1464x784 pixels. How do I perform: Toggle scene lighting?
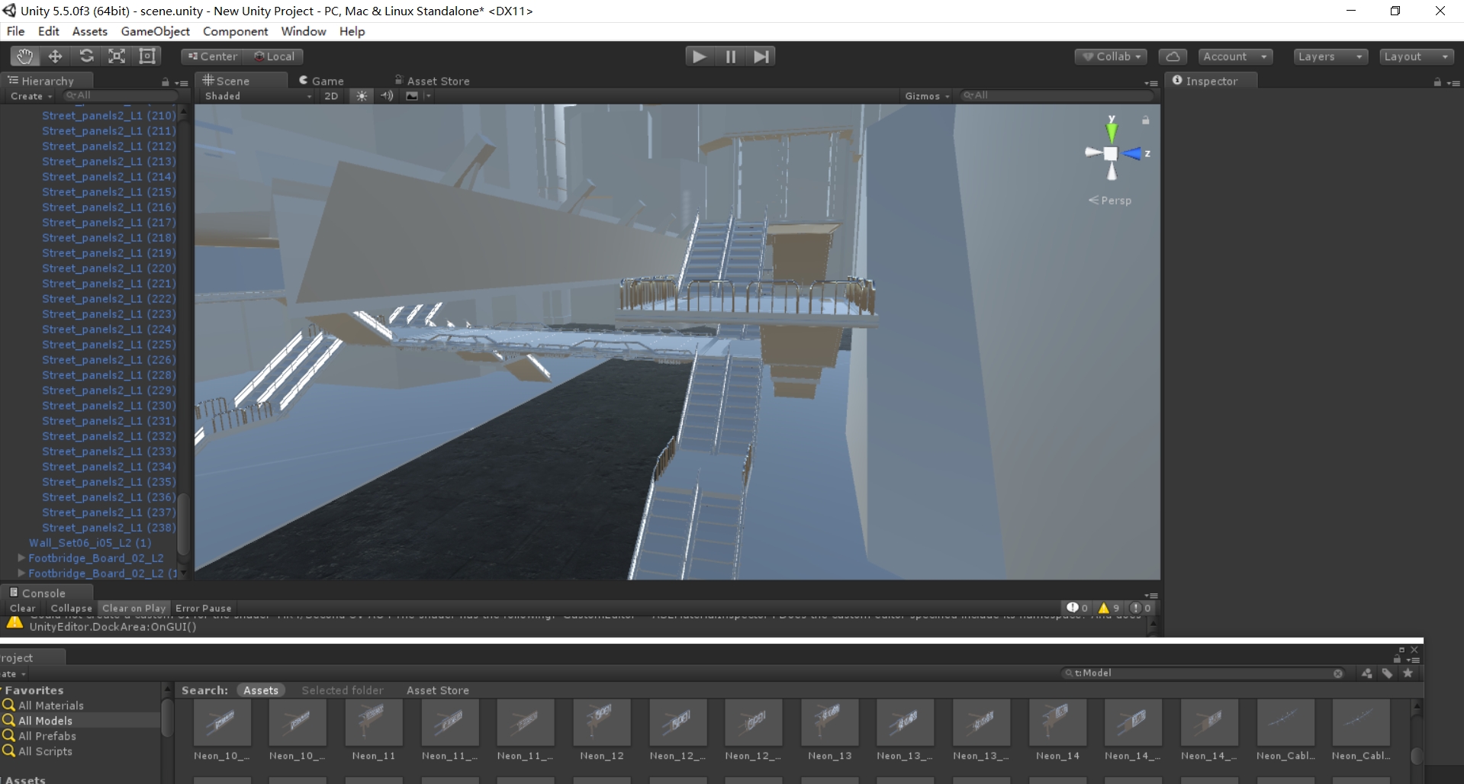[x=362, y=96]
